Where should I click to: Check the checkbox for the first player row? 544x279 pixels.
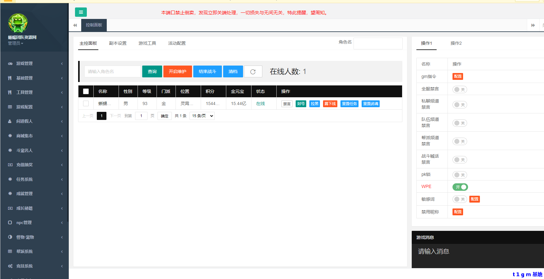(x=86, y=103)
